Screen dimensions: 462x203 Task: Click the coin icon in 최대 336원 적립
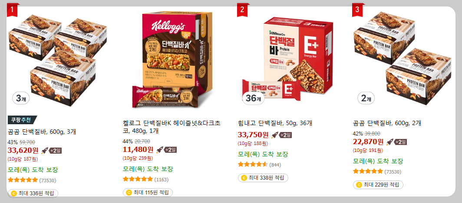tap(13, 193)
